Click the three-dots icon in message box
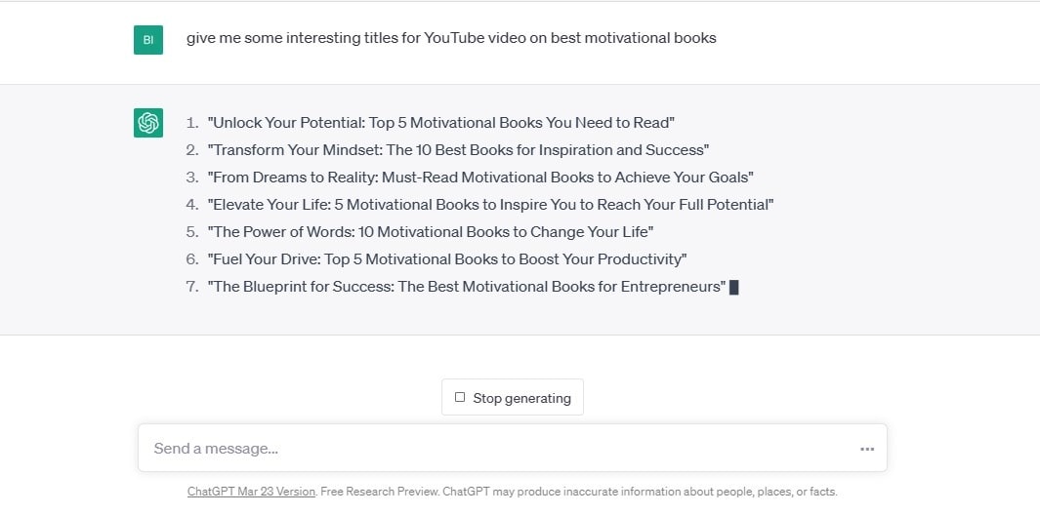This screenshot has width=1040, height=515. tap(867, 449)
